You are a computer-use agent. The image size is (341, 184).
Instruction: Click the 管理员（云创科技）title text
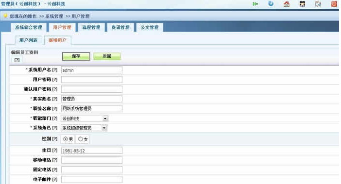pos(21,4)
